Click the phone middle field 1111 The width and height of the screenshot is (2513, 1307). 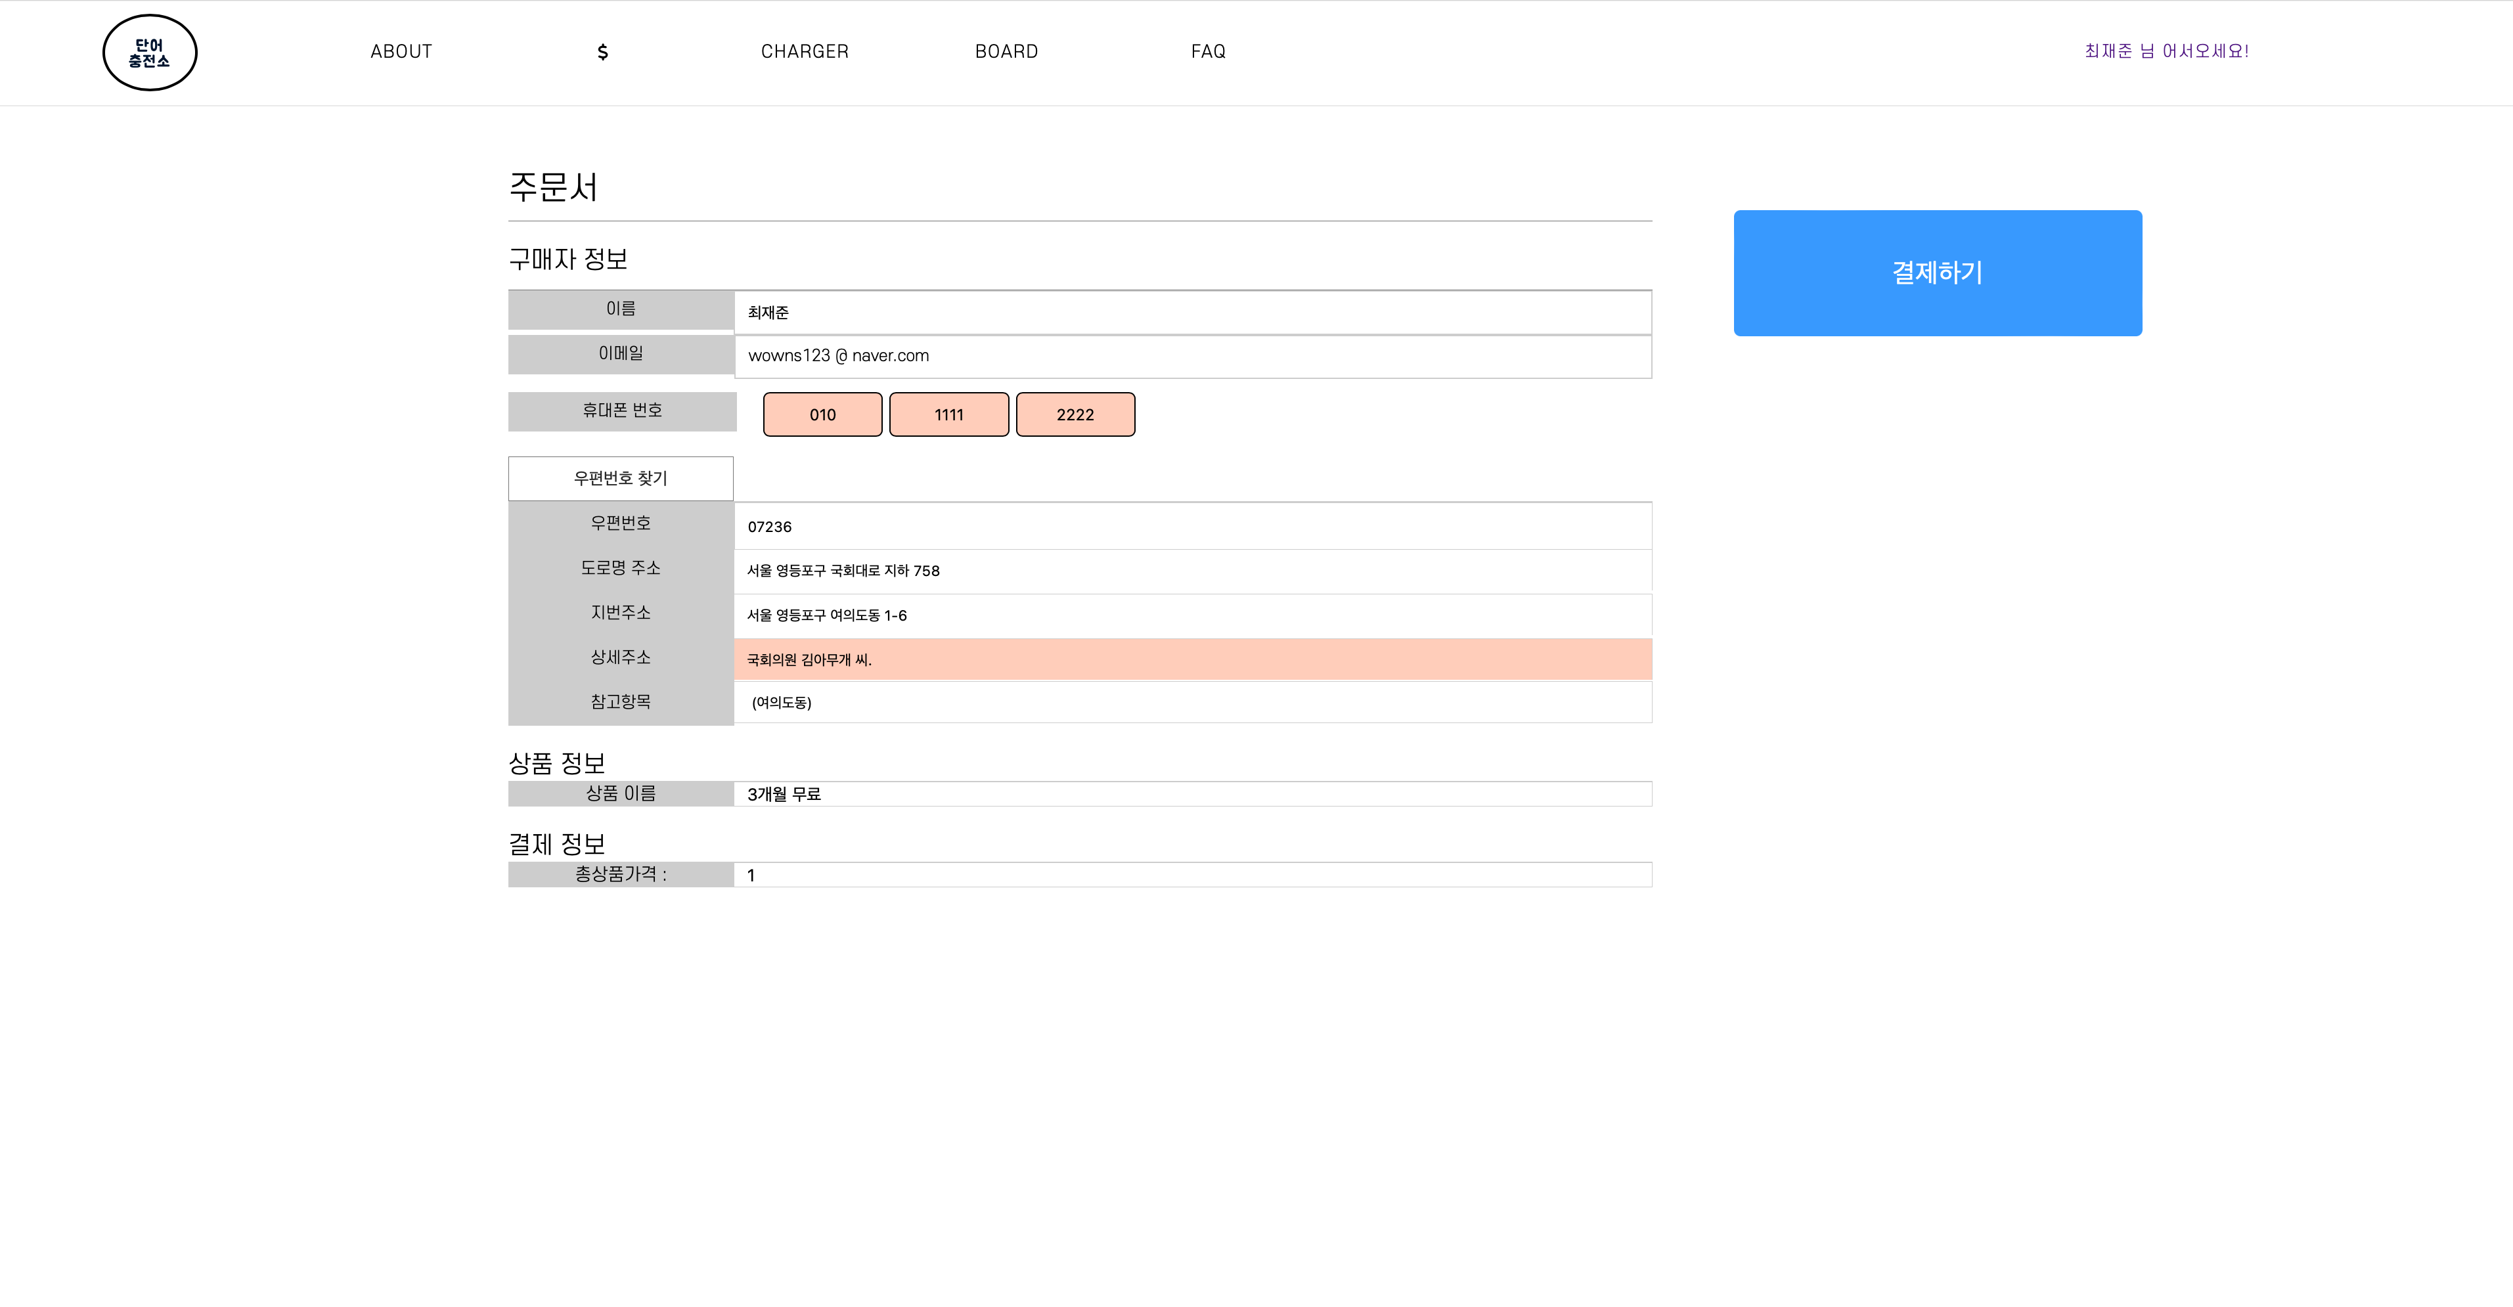[x=948, y=414]
